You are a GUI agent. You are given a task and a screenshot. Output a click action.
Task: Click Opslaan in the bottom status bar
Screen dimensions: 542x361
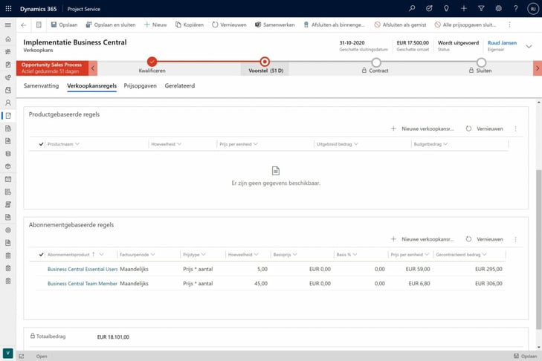coord(526,356)
